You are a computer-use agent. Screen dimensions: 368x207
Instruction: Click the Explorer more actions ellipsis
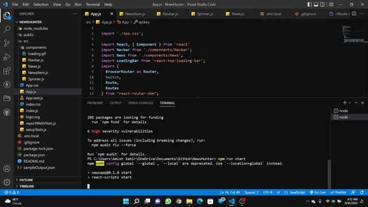pos(75,14)
